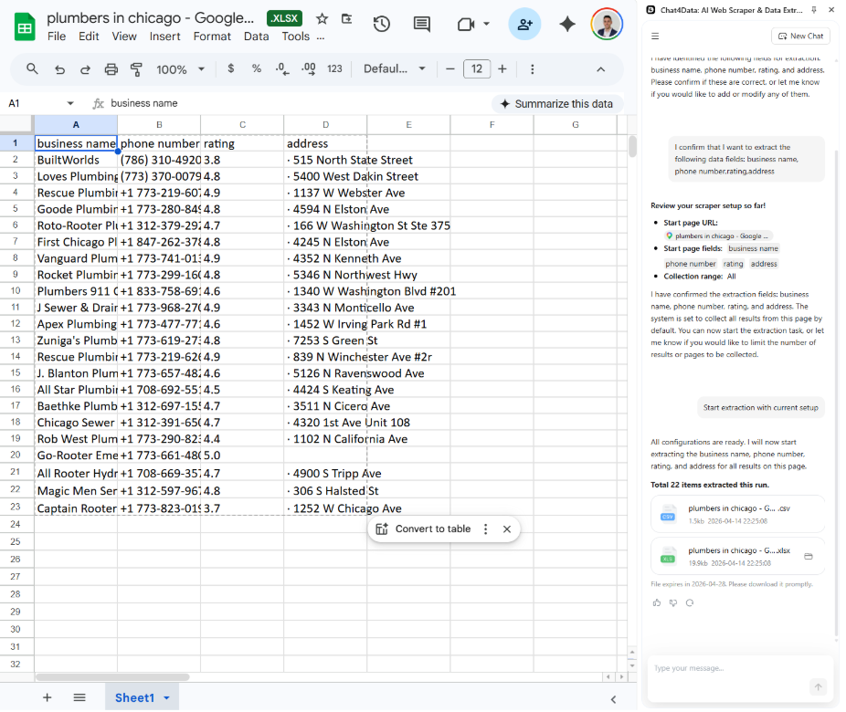
Task: Decrease decimal places using the toolbar icon
Action: (282, 68)
